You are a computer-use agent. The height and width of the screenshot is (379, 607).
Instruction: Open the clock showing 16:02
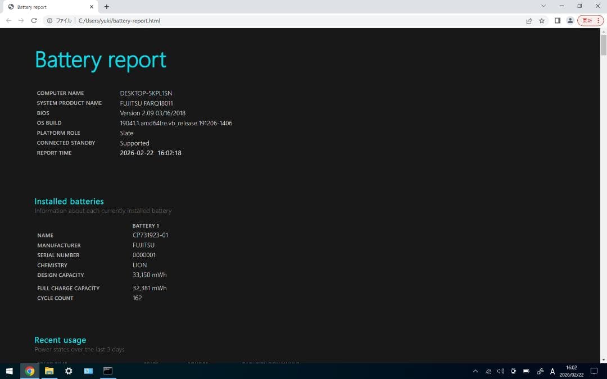click(x=572, y=371)
